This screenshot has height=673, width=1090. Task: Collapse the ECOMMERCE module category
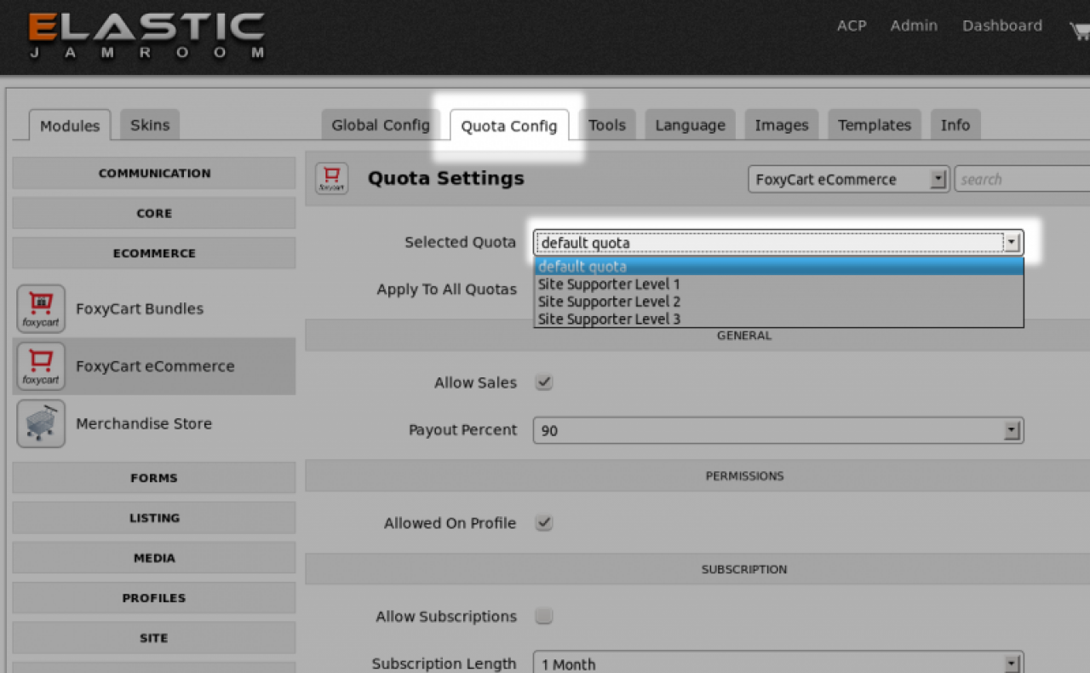click(x=154, y=253)
